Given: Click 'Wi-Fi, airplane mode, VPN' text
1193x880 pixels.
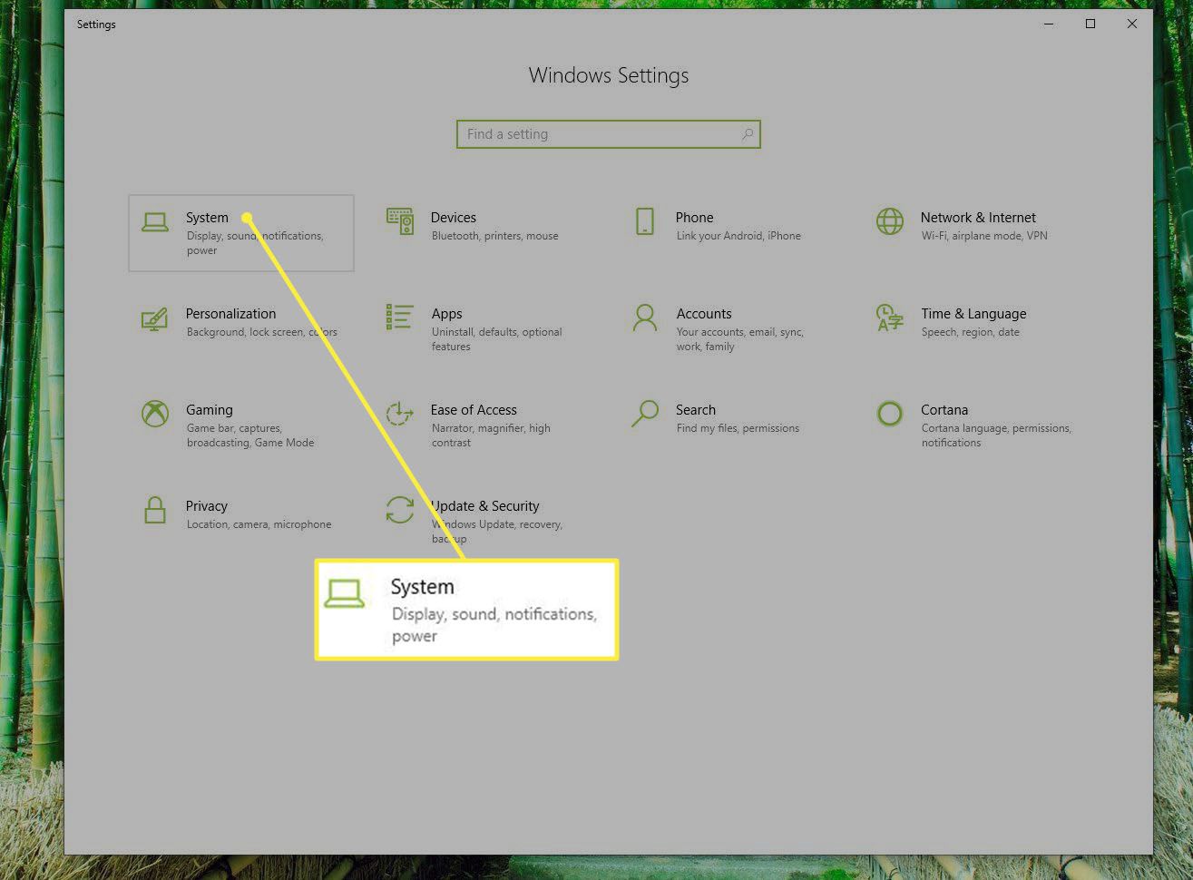Looking at the screenshot, I should coord(984,236).
